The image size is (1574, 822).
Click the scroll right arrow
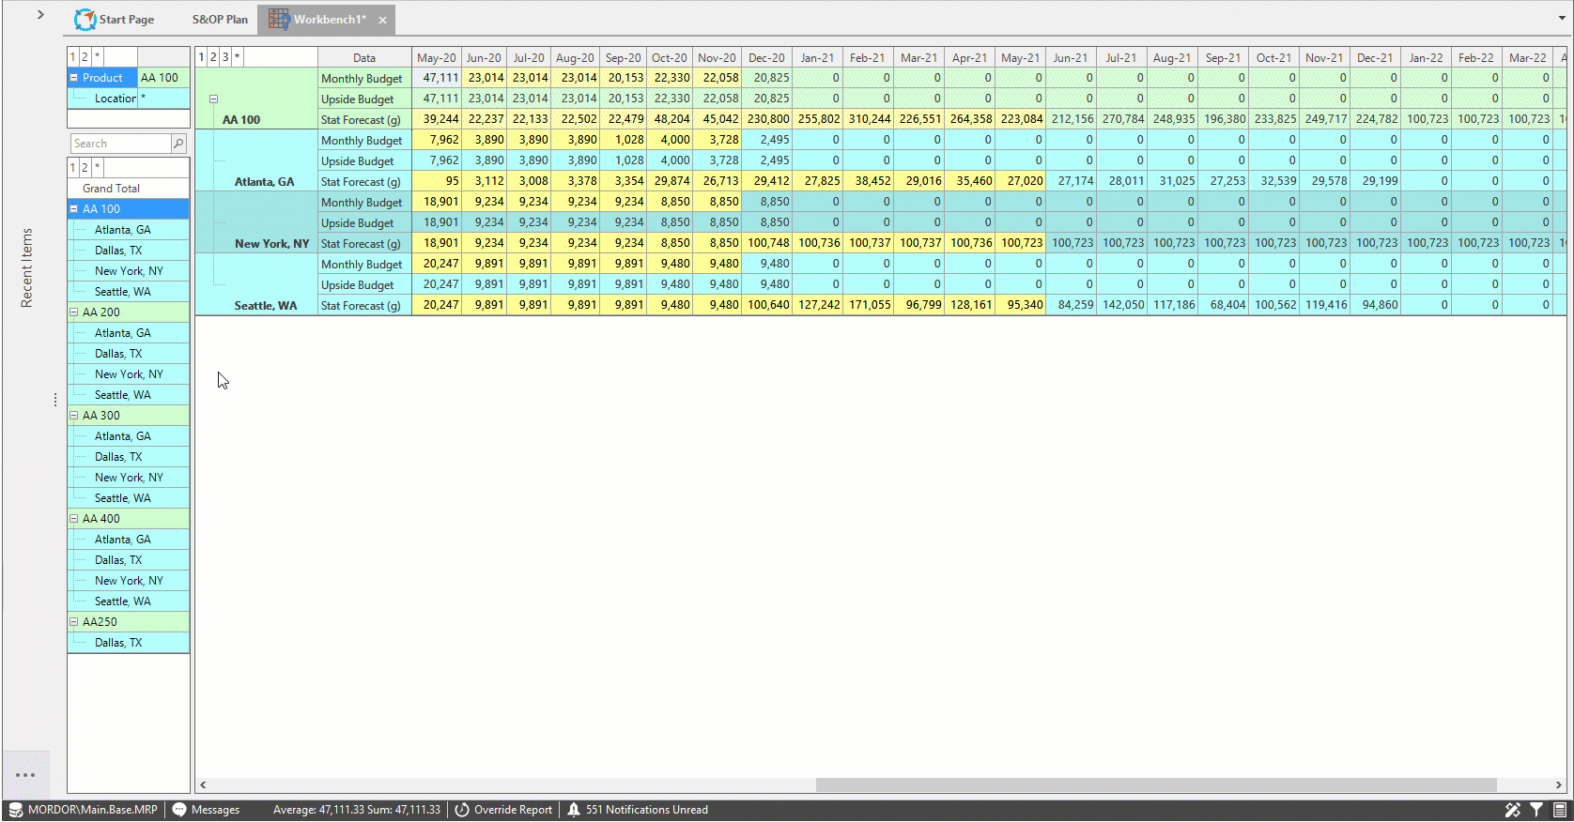1559,784
